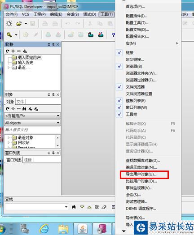Viewport: 194px width, 235px height.
Task: Click the Paste toolbar icon
Action: tap(110, 24)
